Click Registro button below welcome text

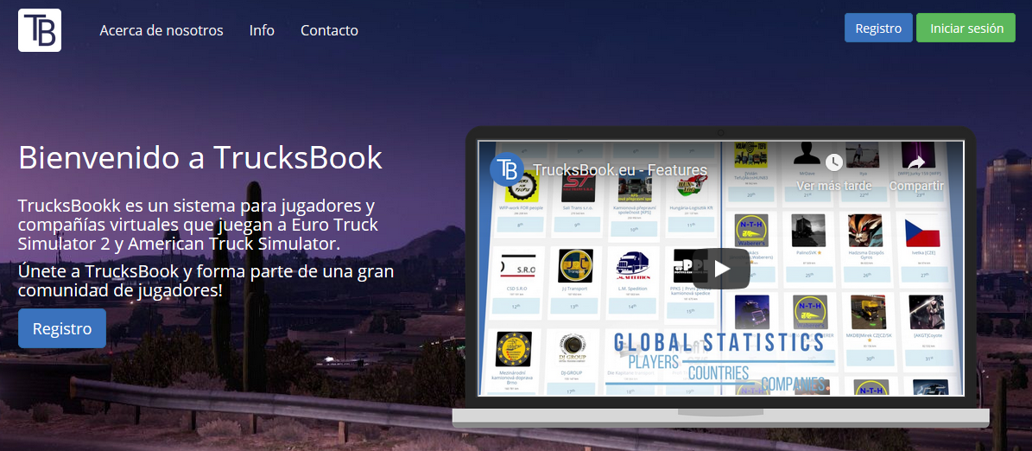(62, 327)
